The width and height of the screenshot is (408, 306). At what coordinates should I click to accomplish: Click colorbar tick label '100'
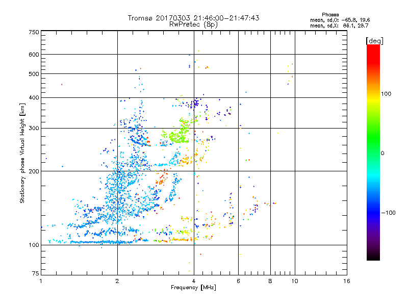click(386, 94)
